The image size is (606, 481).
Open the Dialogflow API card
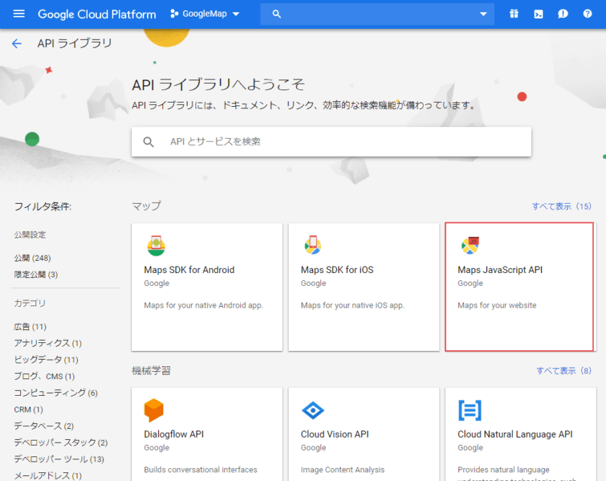[207, 434]
